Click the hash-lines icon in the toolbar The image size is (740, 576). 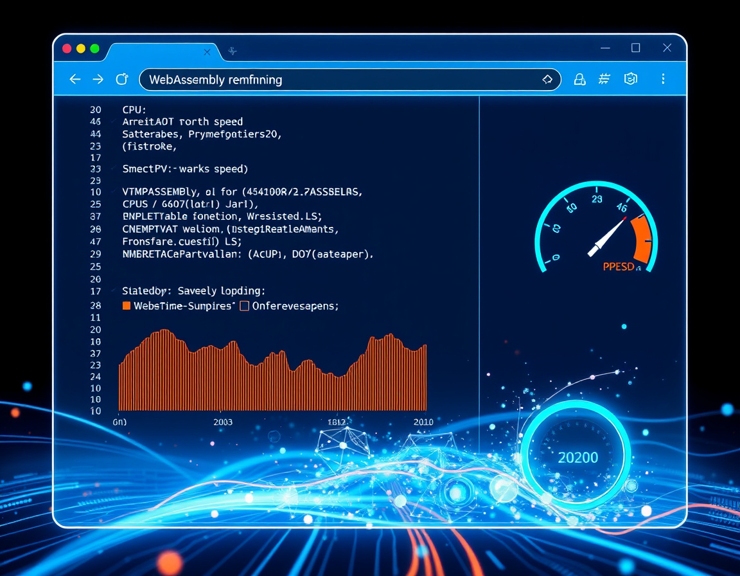(x=604, y=79)
